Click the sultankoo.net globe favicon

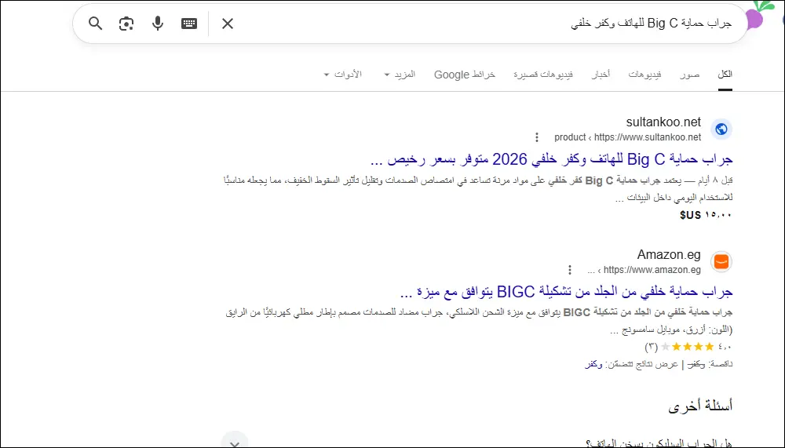[x=721, y=129]
